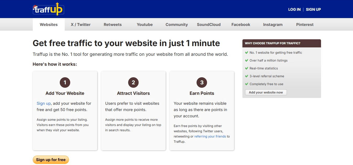353x165 pixels.
Task: Click the main Get free traffic headline
Action: pos(126,43)
